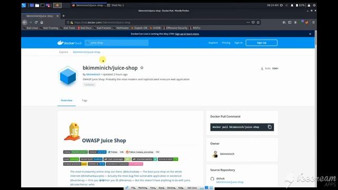Open the page actions ellipsis menu
The width and height of the screenshot is (338, 190).
pos(248,22)
